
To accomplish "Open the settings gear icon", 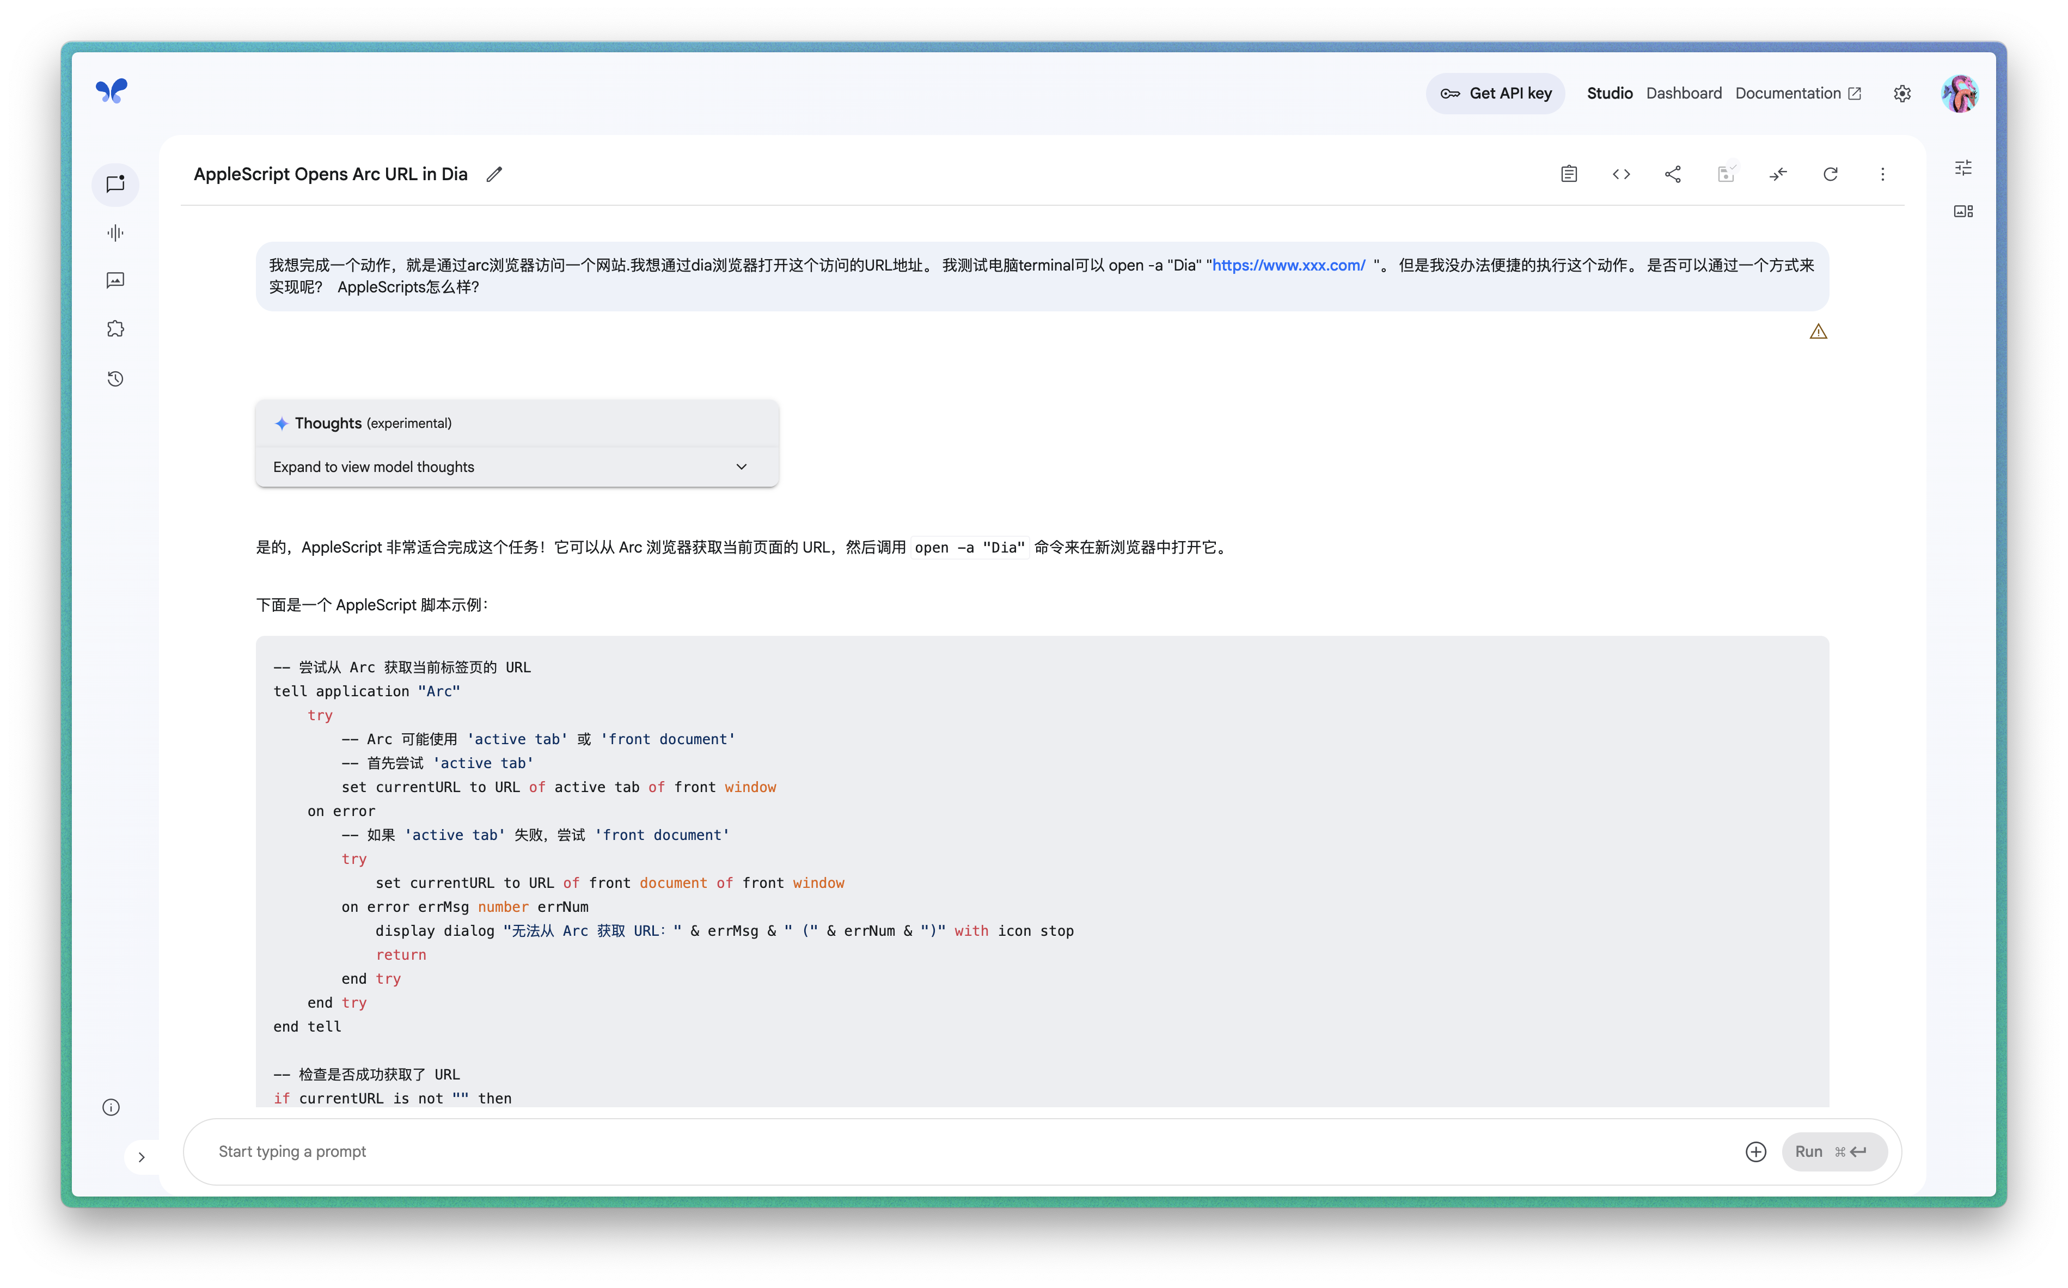I will (x=1902, y=94).
